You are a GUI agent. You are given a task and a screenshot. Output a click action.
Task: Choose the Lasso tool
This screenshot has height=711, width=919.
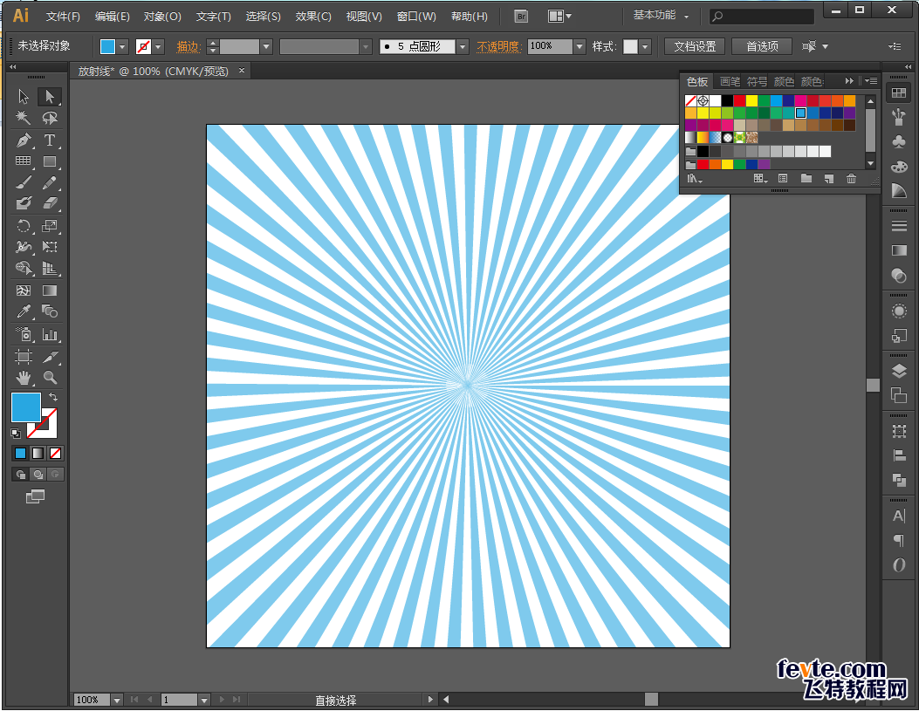pos(50,118)
